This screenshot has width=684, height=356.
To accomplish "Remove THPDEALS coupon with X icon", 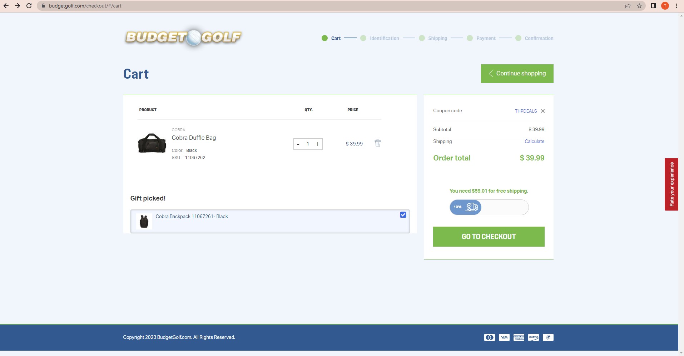I will 542,111.
